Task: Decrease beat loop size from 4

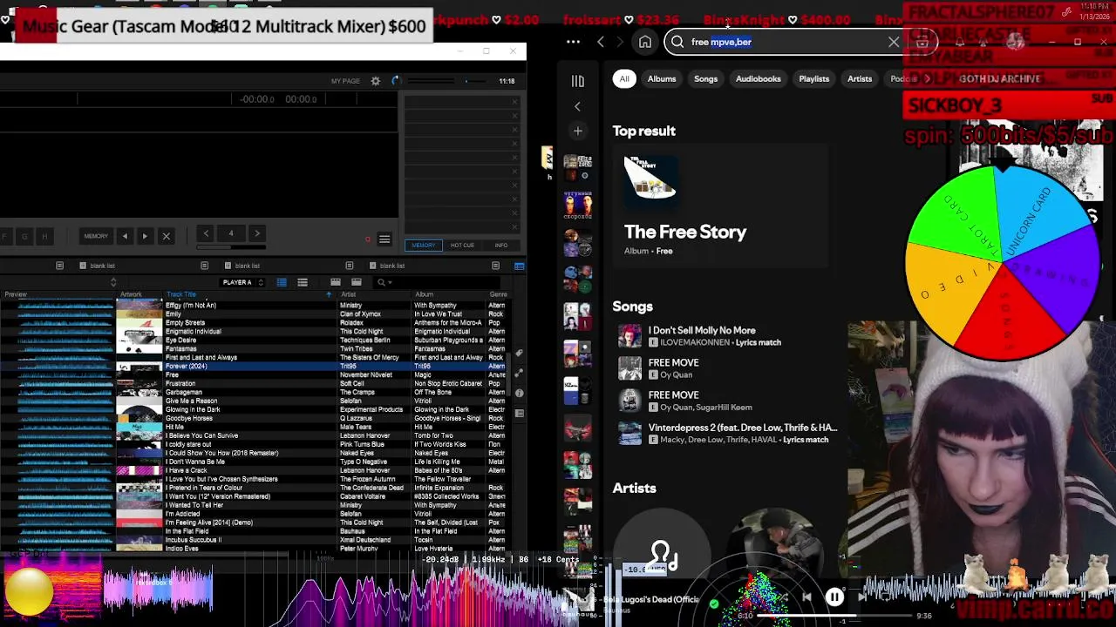Action: [206, 233]
